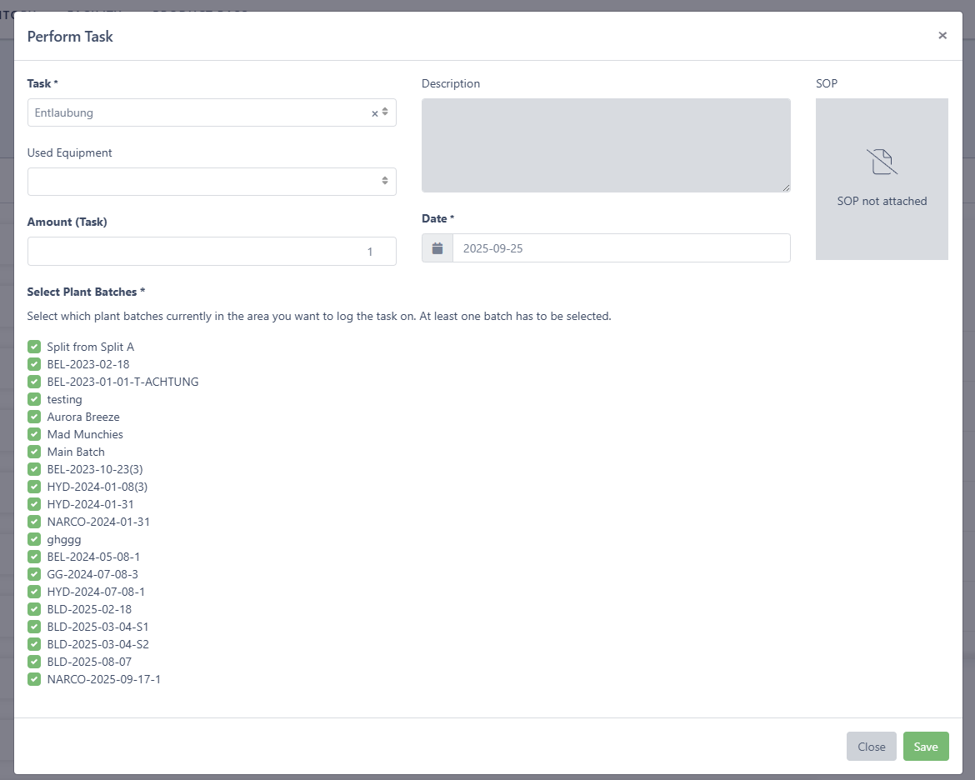
Task: Uncheck BEL-2023-01-01-T-ACHTUNG batch
Action: tap(34, 382)
